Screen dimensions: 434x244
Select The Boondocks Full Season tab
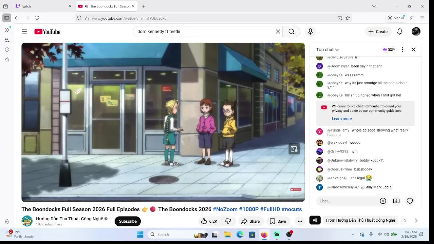coord(106,6)
